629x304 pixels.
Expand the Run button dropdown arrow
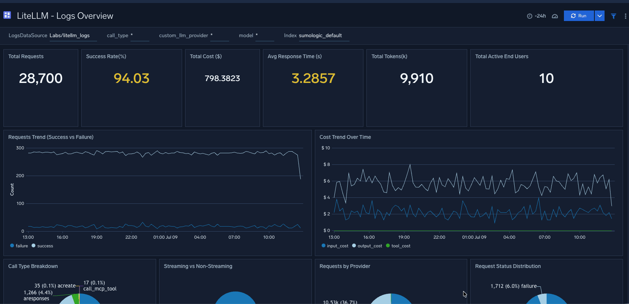[600, 16]
